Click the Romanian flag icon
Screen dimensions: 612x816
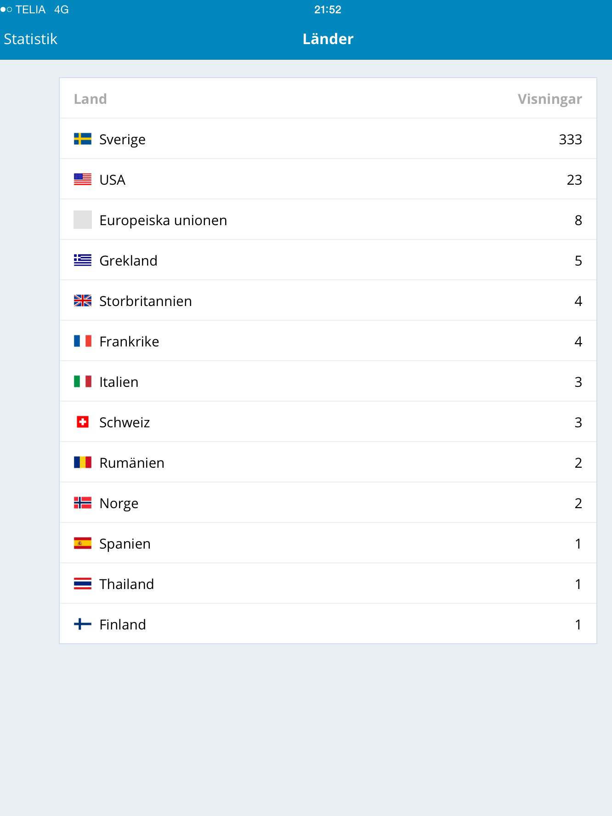[83, 462]
